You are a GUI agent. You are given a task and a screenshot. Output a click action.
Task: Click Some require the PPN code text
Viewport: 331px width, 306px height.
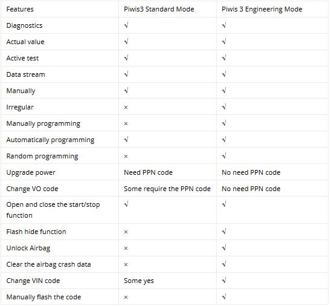point(167,189)
